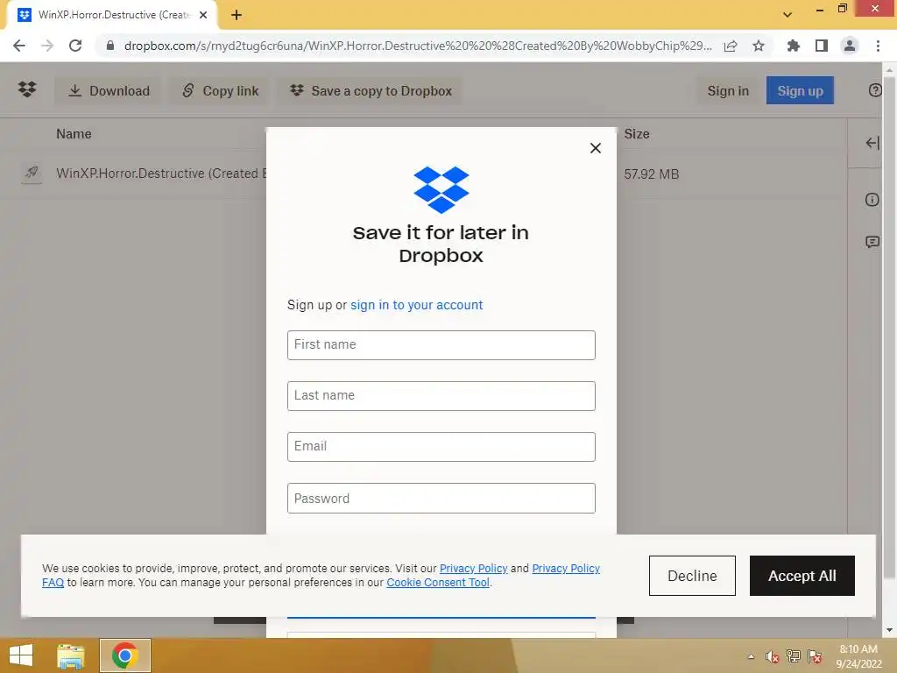Close the WinXP.Horror.Destructive tab
897x673 pixels.
pos(203,16)
